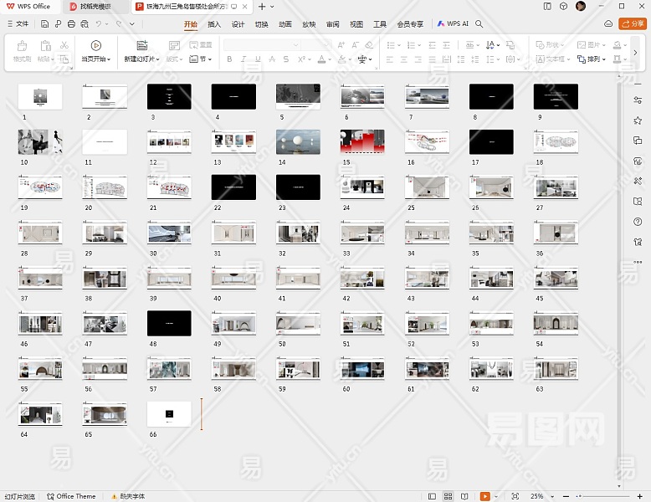This screenshot has width=651, height=502.
Task: Toggle reading view in status bar
Action: tap(464, 496)
